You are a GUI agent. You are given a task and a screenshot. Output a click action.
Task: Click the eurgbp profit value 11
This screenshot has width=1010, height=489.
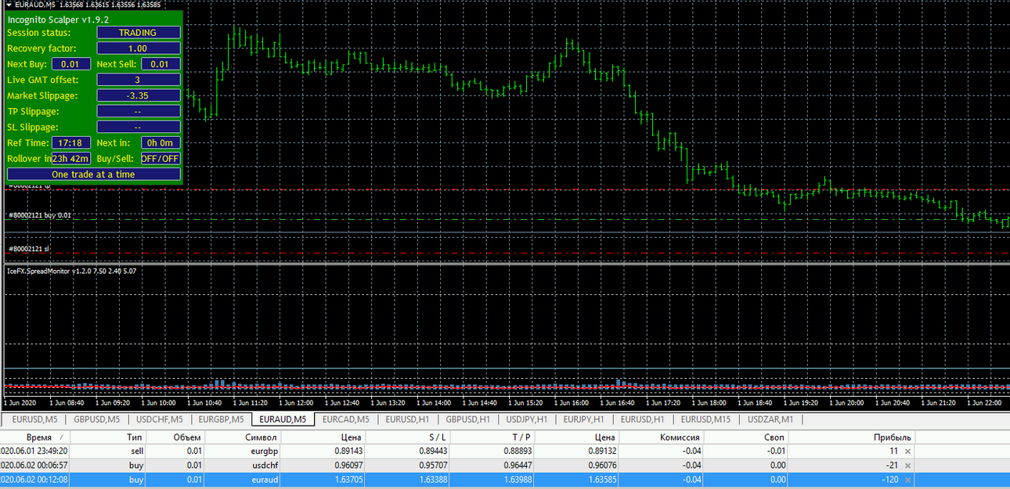click(894, 451)
